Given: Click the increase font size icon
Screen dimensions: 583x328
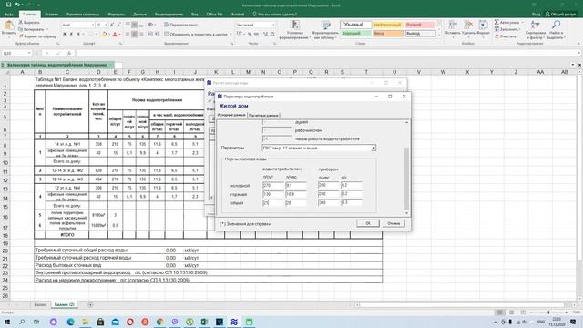Looking at the screenshot, I should (x=112, y=25).
